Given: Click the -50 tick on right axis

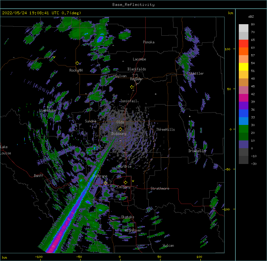Looking at the screenshot, I should [228, 169].
